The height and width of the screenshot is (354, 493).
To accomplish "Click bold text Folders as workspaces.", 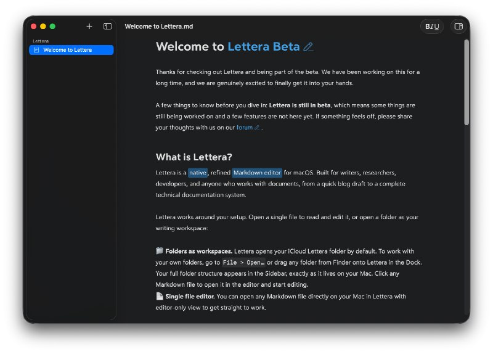I will coord(198,252).
